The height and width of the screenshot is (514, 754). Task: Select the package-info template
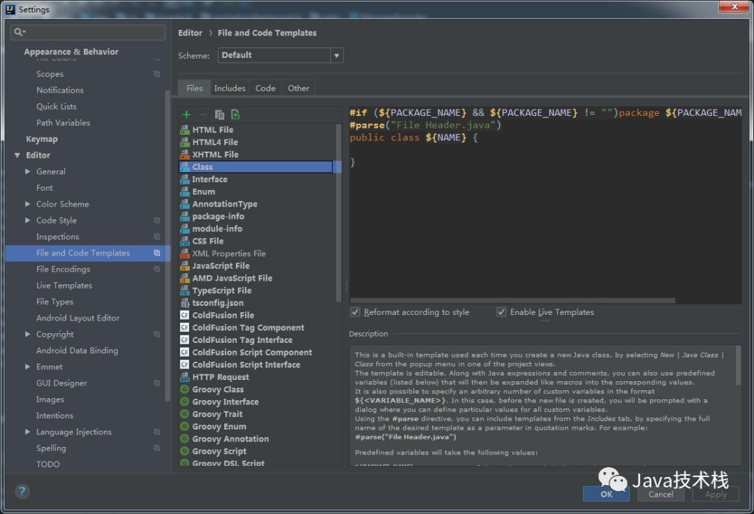click(x=218, y=216)
